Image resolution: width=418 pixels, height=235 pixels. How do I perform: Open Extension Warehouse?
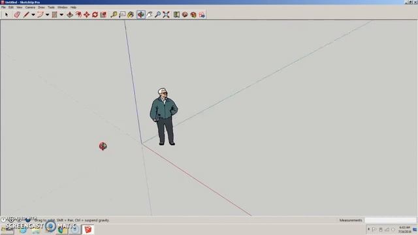[x=193, y=14]
